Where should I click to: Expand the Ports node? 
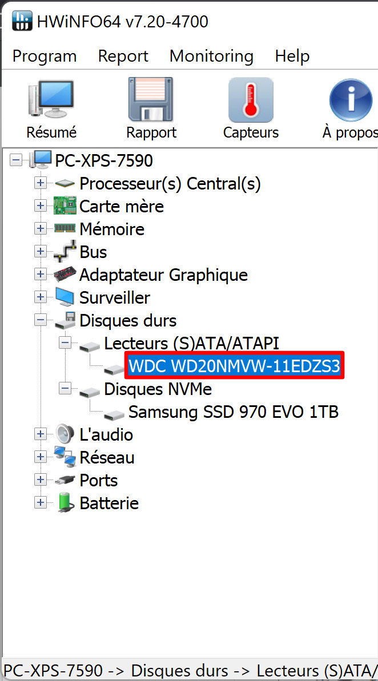coord(41,479)
